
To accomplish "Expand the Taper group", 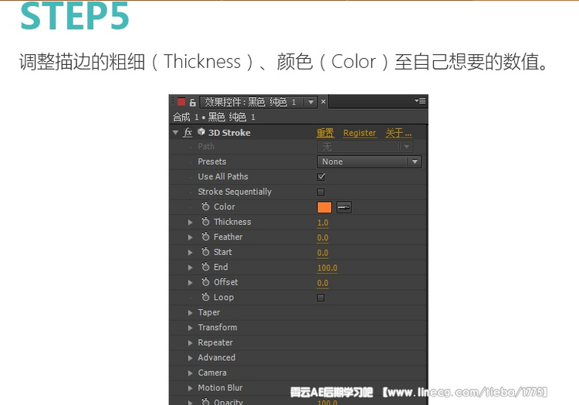I will pos(190,312).
